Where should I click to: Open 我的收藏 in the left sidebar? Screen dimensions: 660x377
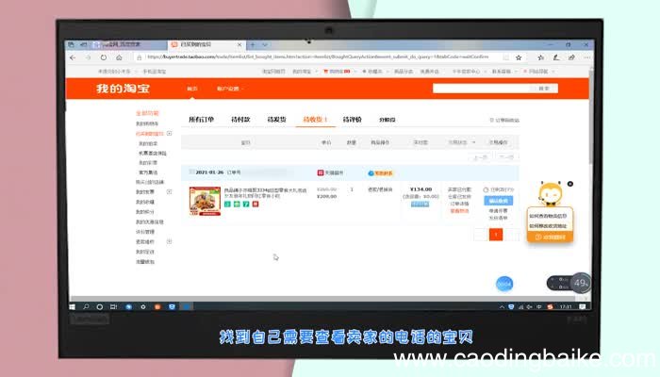click(x=145, y=202)
